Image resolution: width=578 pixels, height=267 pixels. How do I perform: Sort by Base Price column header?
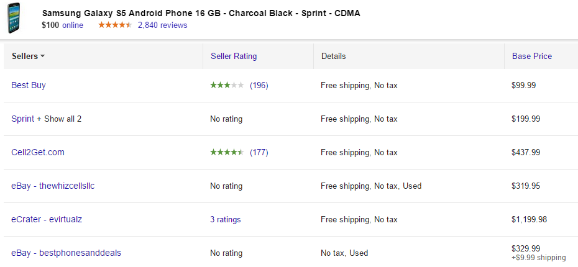click(x=531, y=56)
